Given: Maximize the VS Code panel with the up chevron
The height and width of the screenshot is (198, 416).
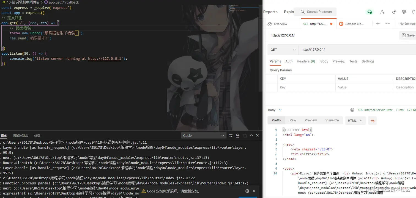Looking at the screenshot, I should [251, 135].
